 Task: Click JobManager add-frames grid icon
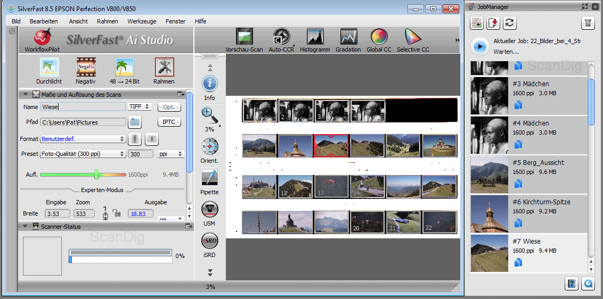[x=476, y=23]
